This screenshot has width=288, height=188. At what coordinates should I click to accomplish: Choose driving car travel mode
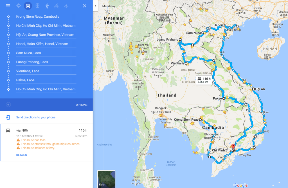click(28, 6)
